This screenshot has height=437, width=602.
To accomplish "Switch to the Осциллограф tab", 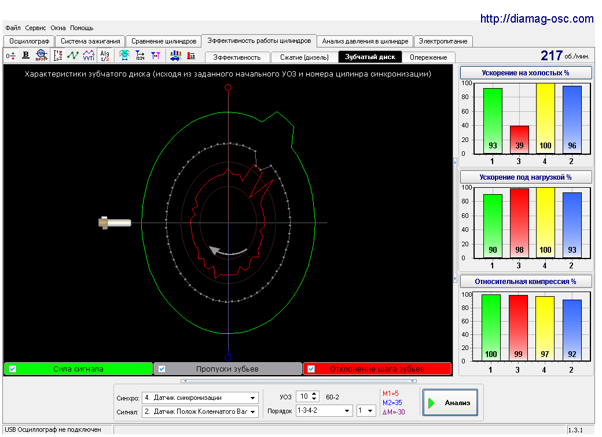I will (29, 41).
